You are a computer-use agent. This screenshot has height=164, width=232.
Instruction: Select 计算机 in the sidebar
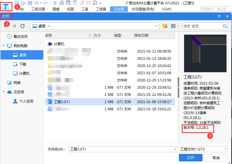21,73
